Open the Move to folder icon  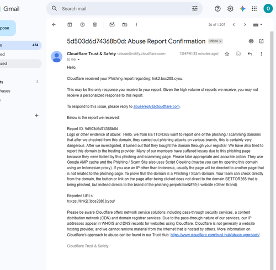(125, 25)
